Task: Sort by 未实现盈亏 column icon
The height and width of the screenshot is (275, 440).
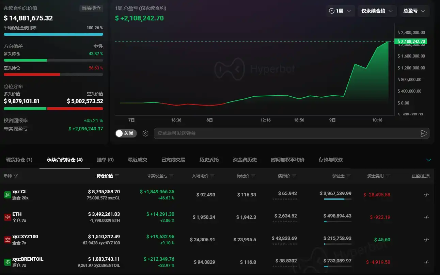Action: click(171, 176)
